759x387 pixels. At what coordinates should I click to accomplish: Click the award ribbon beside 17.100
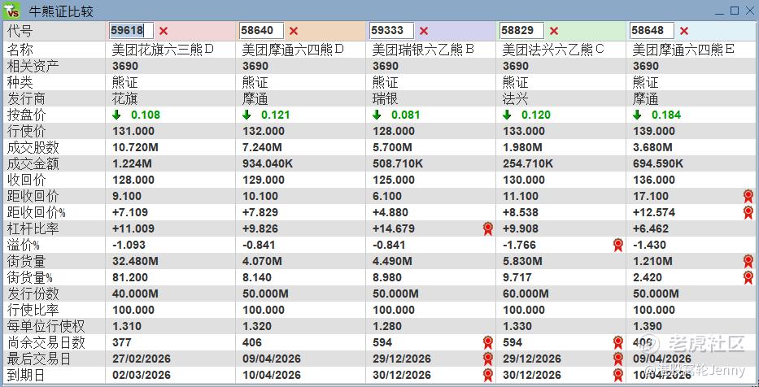point(748,196)
